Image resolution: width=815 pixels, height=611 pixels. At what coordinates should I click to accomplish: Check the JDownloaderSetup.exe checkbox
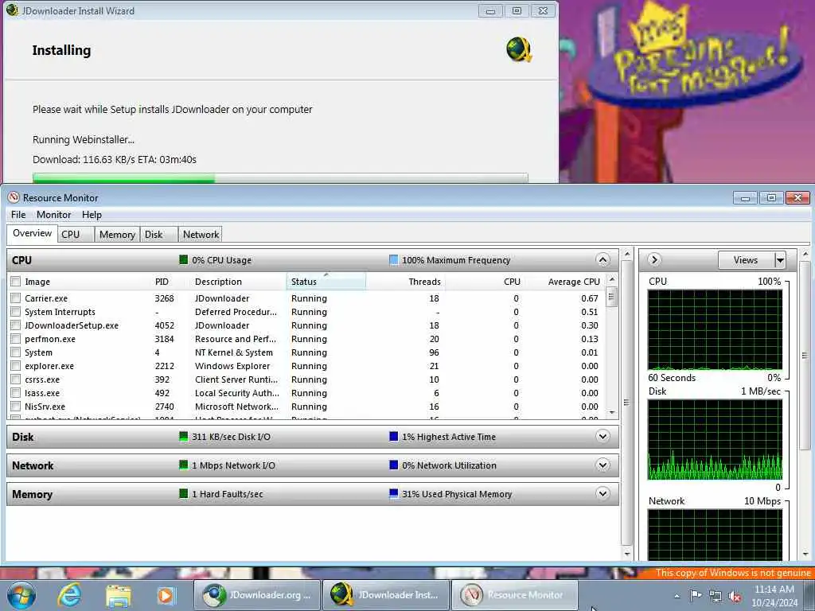16,325
